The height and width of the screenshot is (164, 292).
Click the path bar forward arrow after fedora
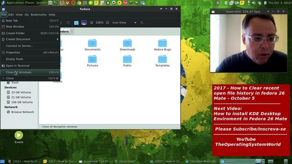72,31
